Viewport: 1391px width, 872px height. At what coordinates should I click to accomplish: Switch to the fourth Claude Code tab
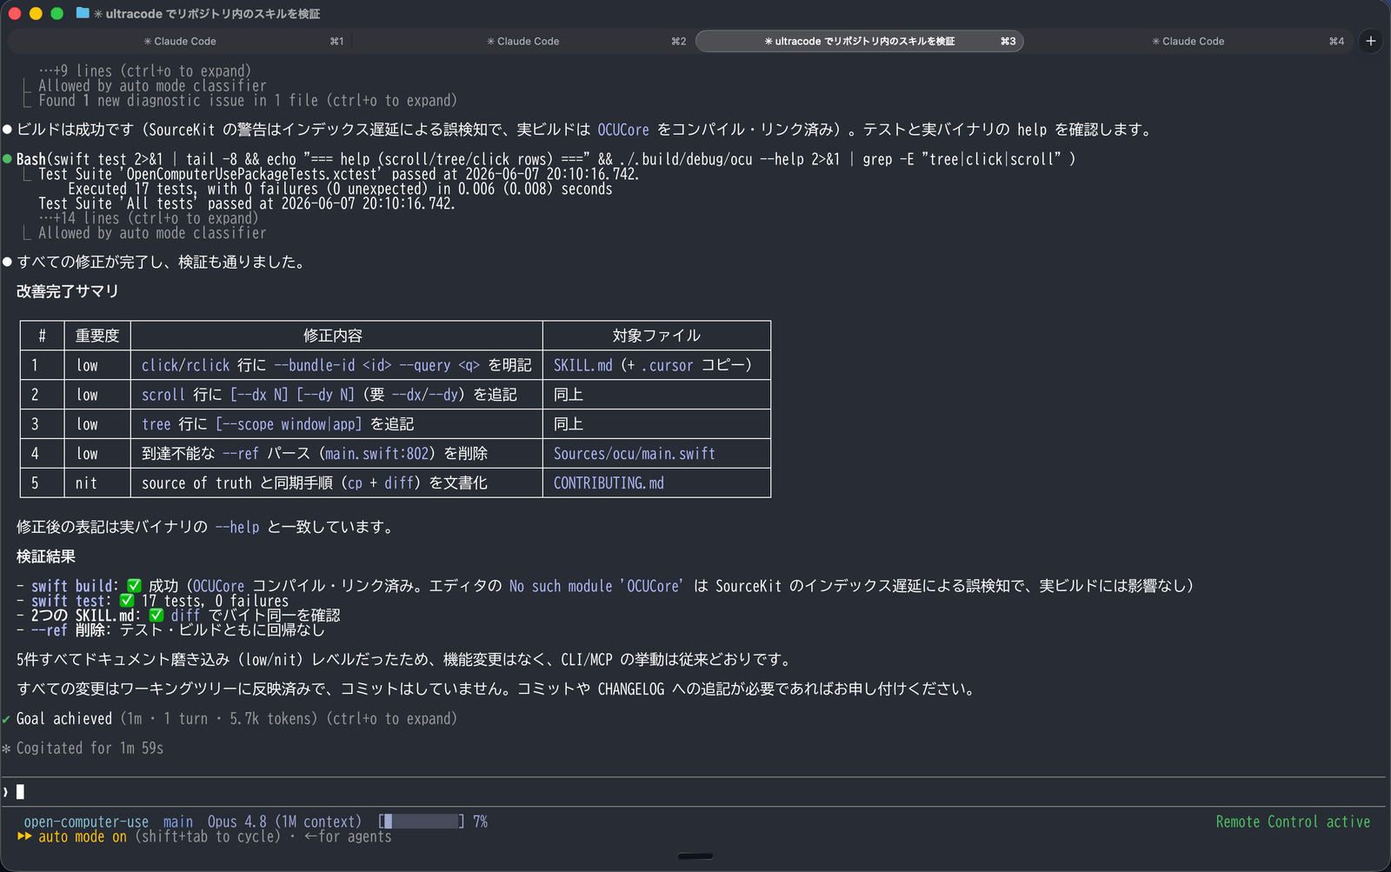tap(1188, 41)
